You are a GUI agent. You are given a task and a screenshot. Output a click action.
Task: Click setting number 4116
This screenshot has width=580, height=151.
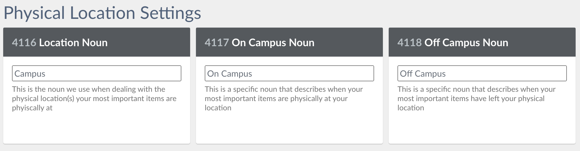[24, 43]
